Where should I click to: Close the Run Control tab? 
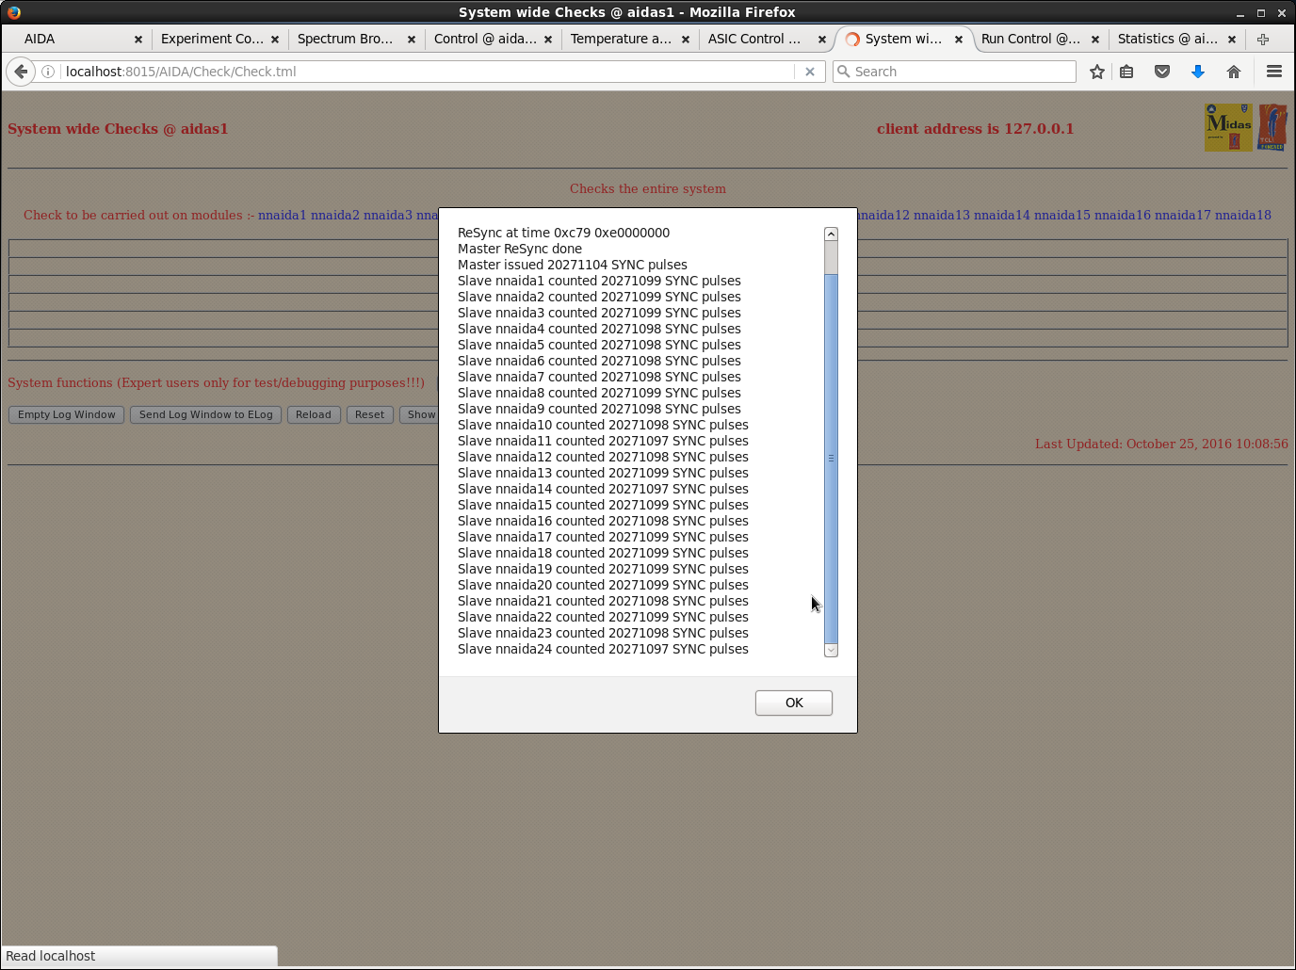coord(1095,40)
